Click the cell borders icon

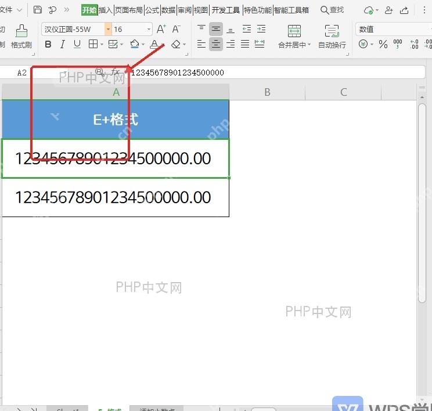(93, 44)
